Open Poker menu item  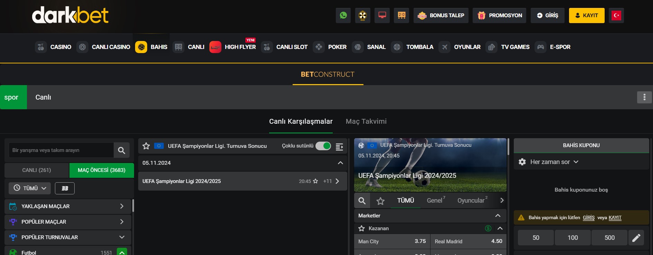click(x=330, y=47)
